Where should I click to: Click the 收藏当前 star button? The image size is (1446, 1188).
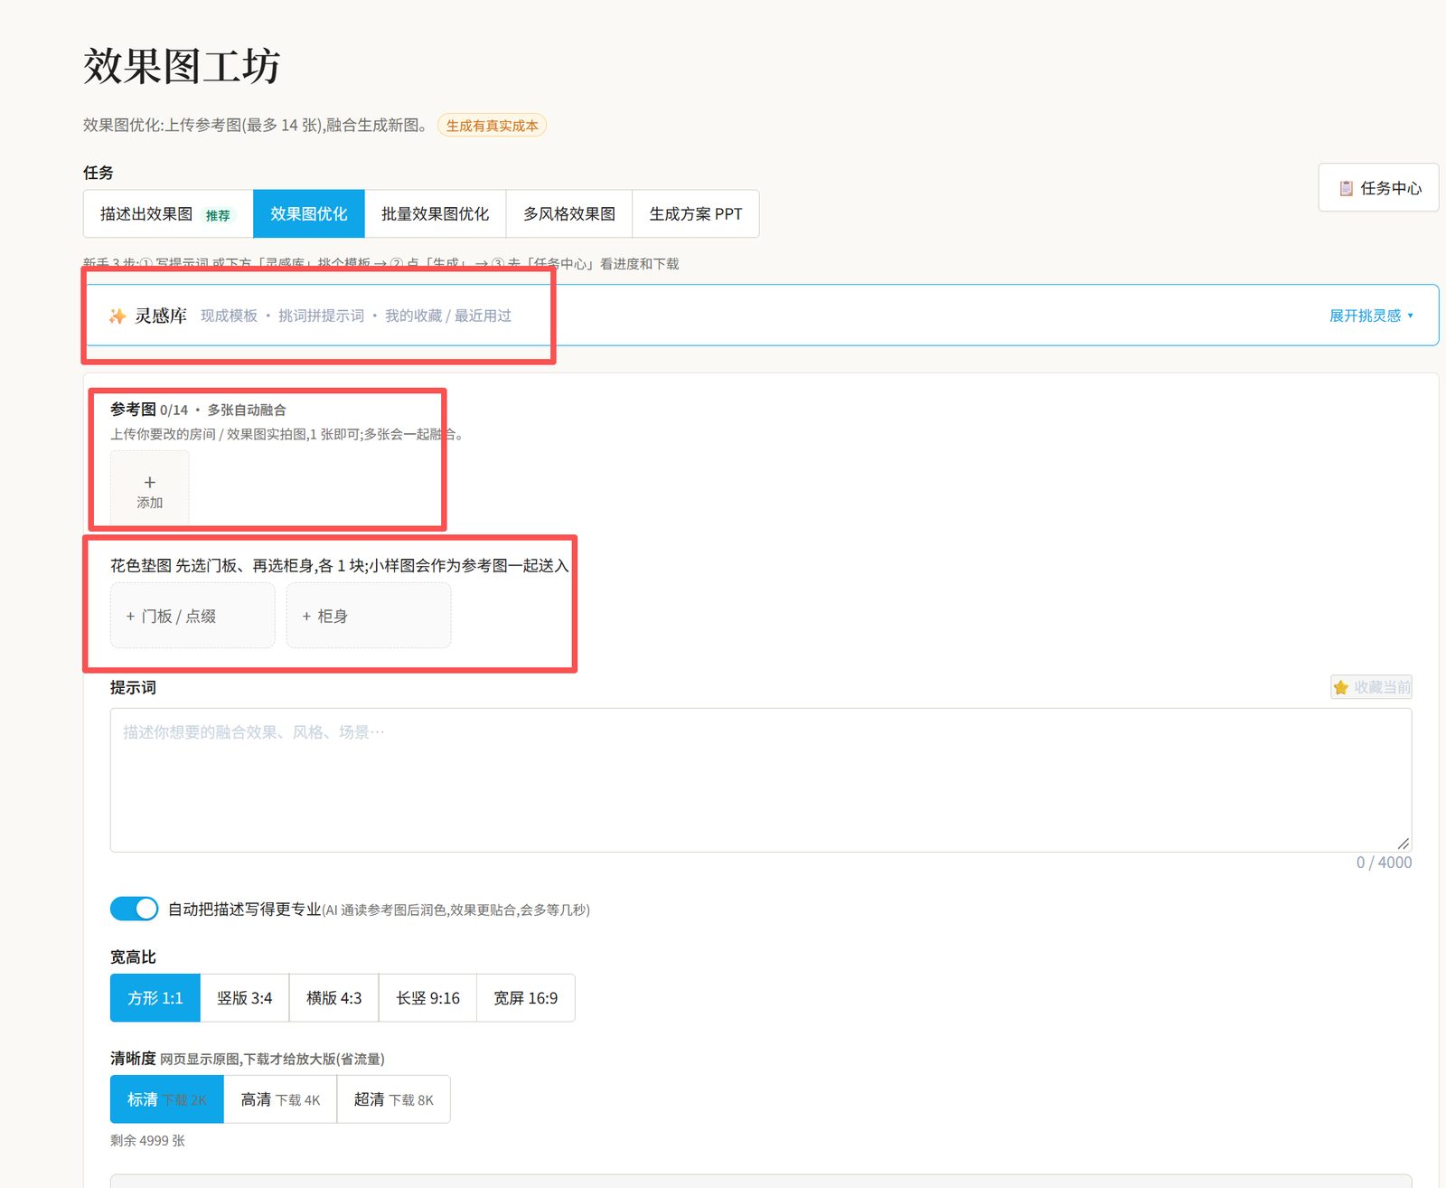click(1371, 687)
